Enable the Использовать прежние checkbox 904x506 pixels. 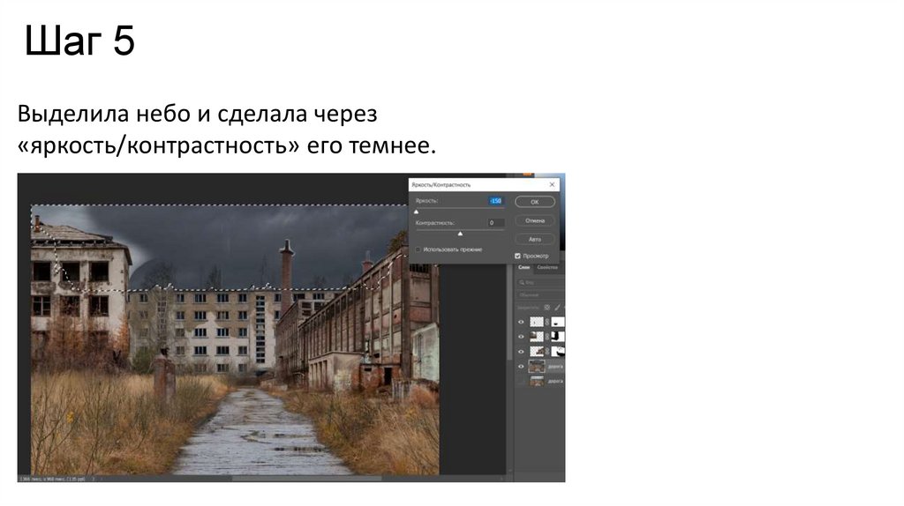tap(418, 249)
